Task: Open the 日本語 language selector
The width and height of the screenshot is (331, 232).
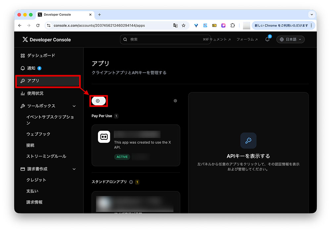Action: (x=290, y=39)
